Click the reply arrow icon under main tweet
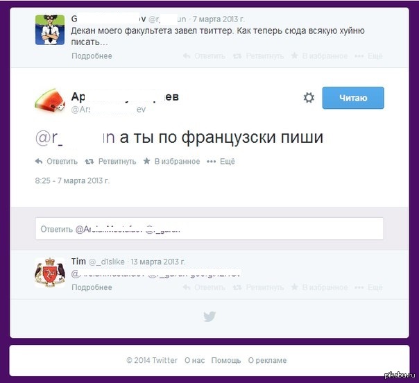This screenshot has height=383, width=419. tap(39, 161)
